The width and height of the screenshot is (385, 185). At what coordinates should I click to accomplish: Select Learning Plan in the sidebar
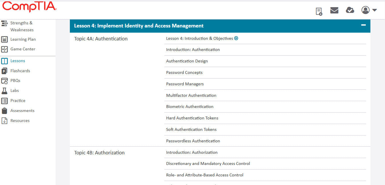click(23, 39)
